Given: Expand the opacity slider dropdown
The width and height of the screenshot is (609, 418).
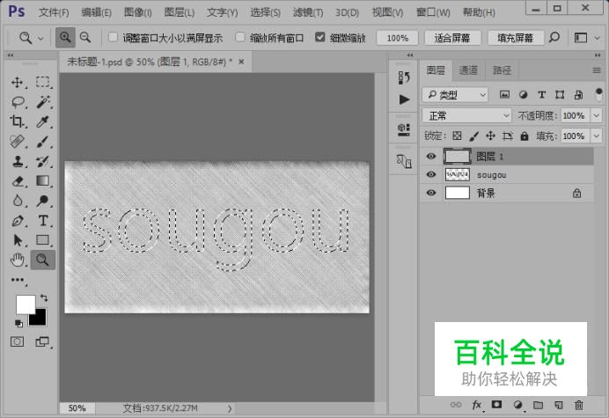Looking at the screenshot, I should tap(596, 115).
